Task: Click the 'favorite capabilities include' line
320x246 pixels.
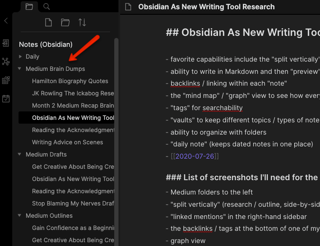Action: [245, 59]
